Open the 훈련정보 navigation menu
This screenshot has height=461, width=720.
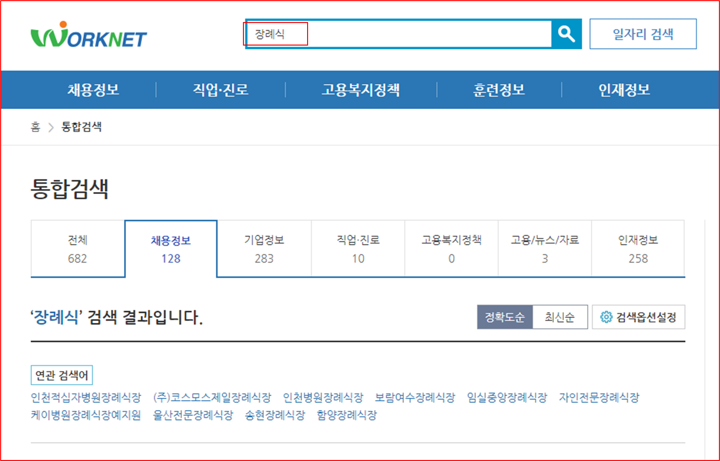point(499,90)
